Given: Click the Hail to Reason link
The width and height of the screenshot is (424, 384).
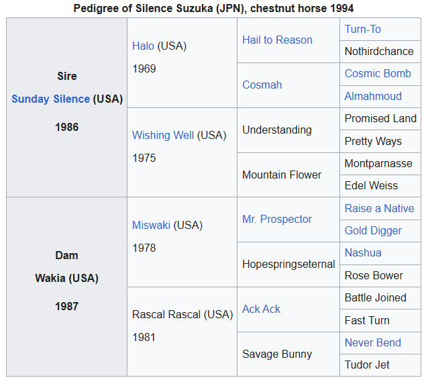Looking at the screenshot, I should (x=277, y=40).
